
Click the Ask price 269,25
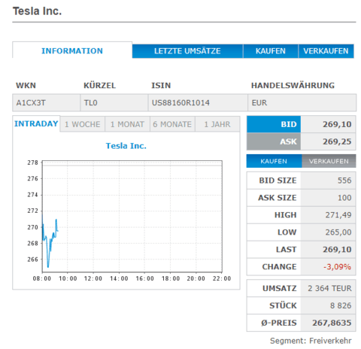point(337,141)
